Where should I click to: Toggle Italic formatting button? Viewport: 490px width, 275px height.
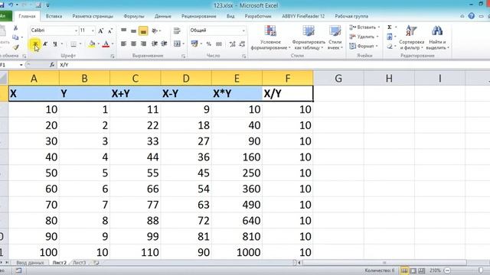pos(45,44)
